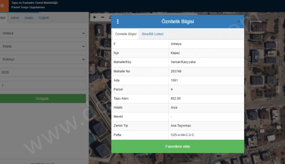Click the Pafta value O25-A-04-C-2-C
The height and width of the screenshot is (164, 285).
tap(182, 134)
